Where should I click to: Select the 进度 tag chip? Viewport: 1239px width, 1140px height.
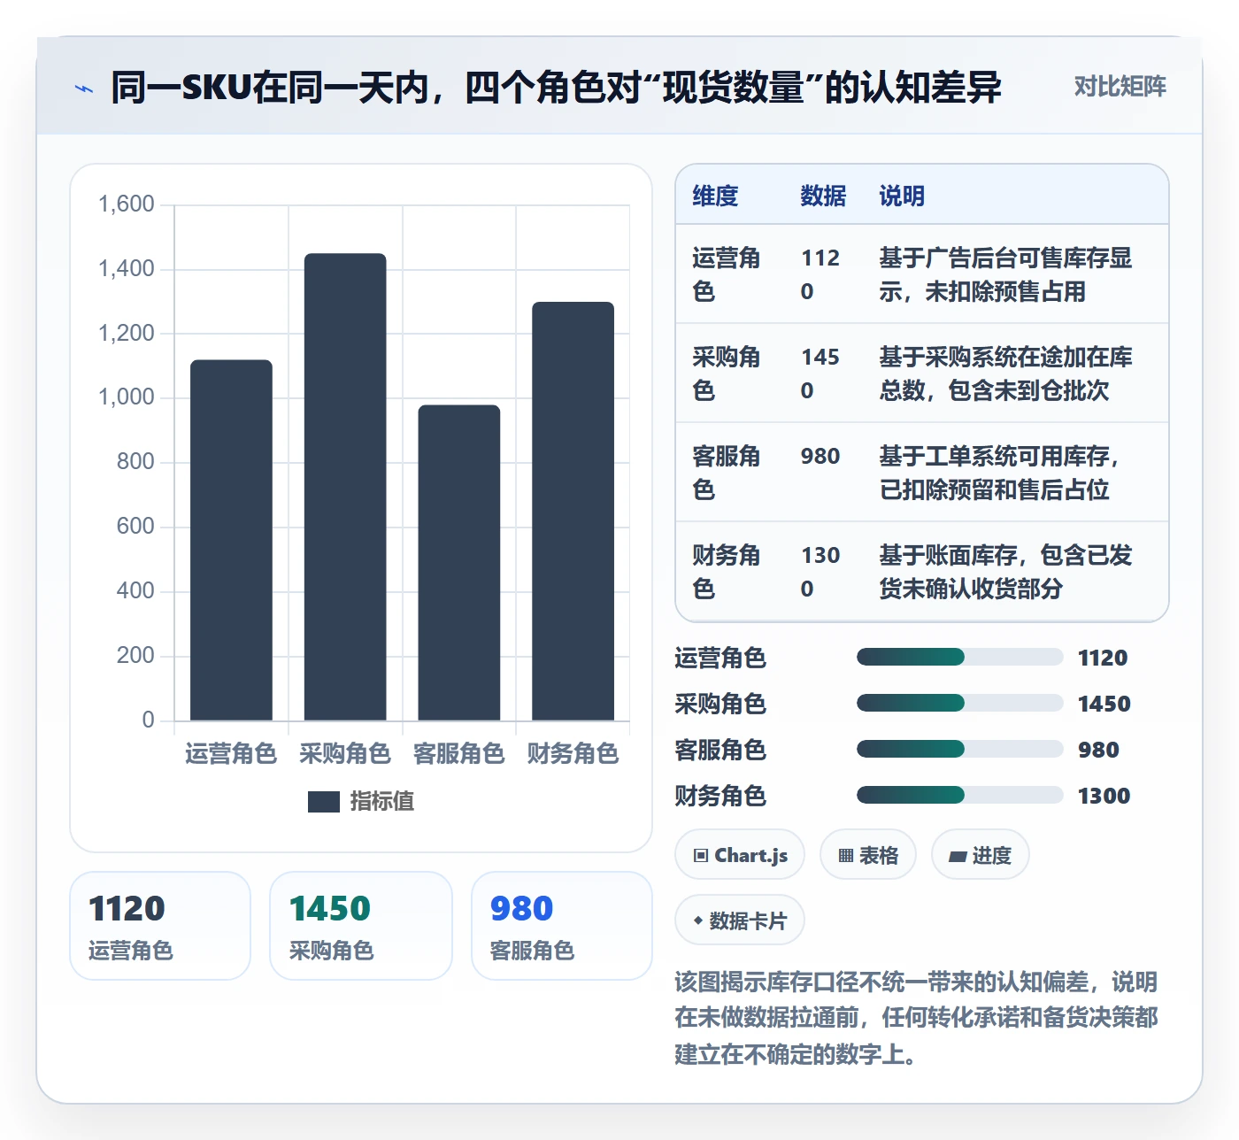pyautogui.click(x=980, y=855)
